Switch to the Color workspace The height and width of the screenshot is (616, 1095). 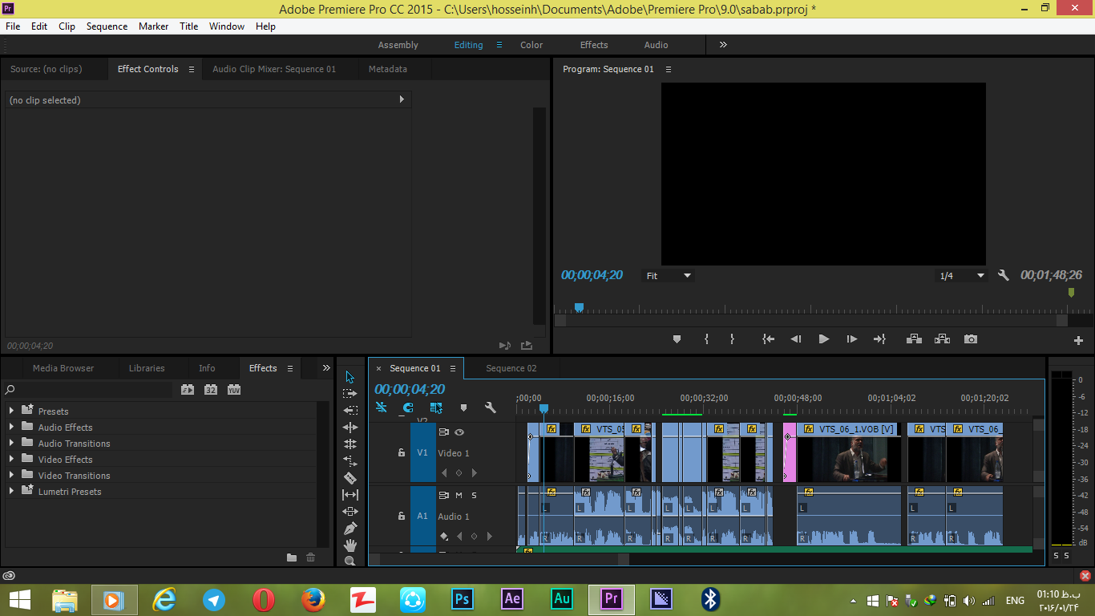coord(531,45)
